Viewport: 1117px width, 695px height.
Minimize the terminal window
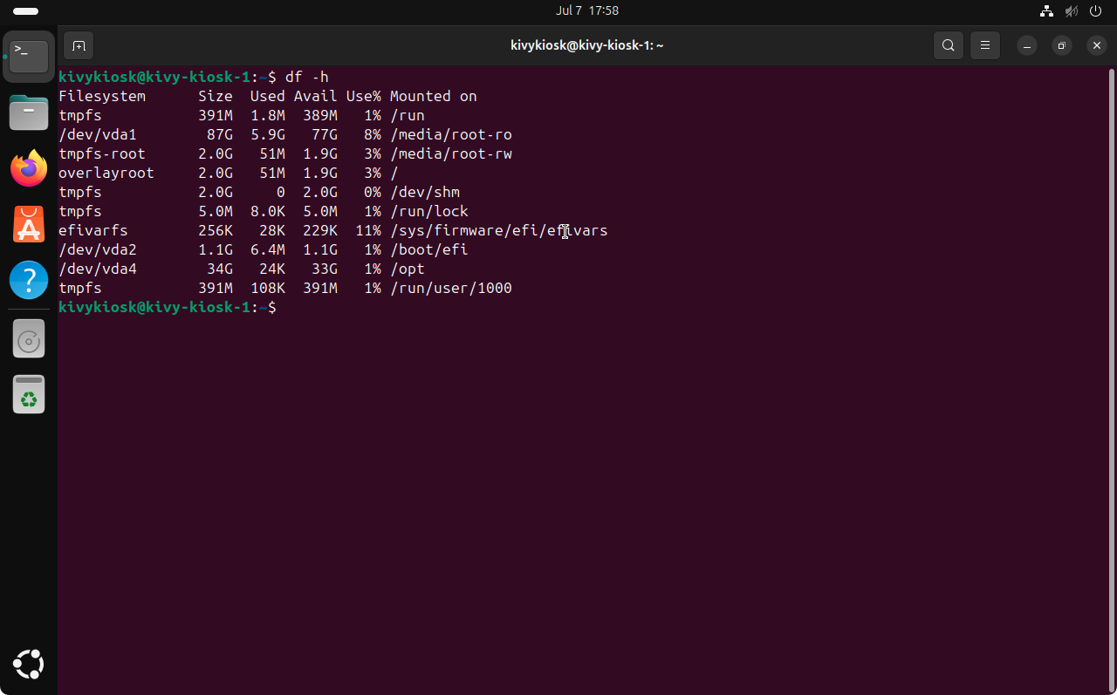[1027, 45]
